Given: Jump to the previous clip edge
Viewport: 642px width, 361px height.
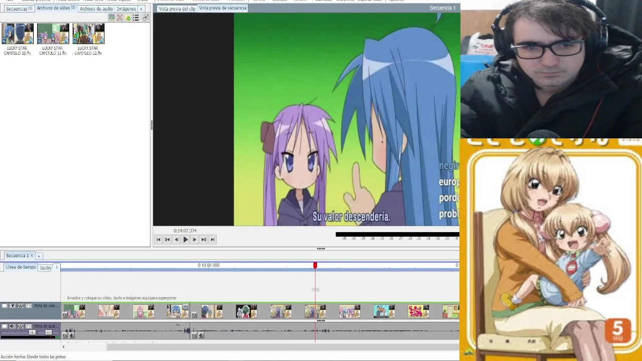Looking at the screenshot, I should point(168,240).
